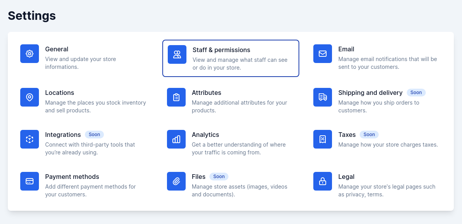The height and width of the screenshot is (224, 462).
Task: Click 'Manage store assets' description
Action: pyautogui.click(x=239, y=191)
